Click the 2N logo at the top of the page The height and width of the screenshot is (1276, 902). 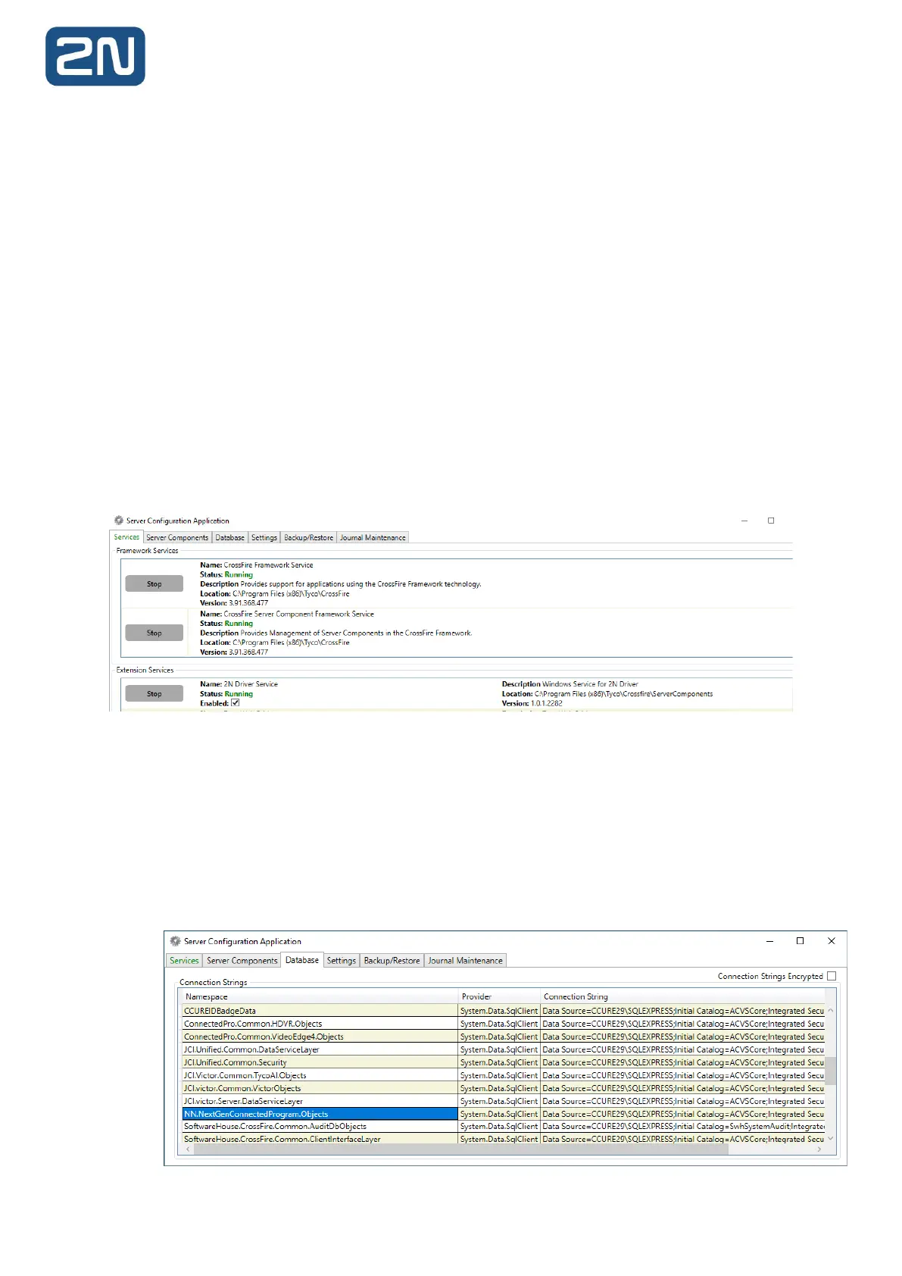point(95,56)
